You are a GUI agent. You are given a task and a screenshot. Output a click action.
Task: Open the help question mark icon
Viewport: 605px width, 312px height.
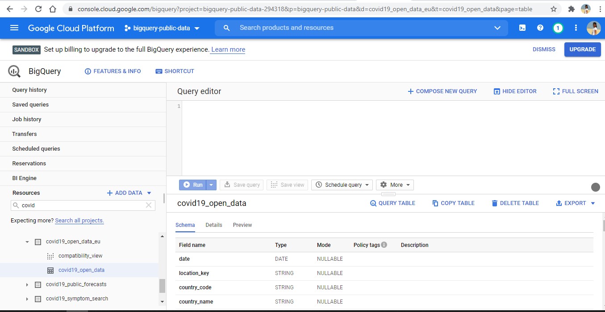540,28
